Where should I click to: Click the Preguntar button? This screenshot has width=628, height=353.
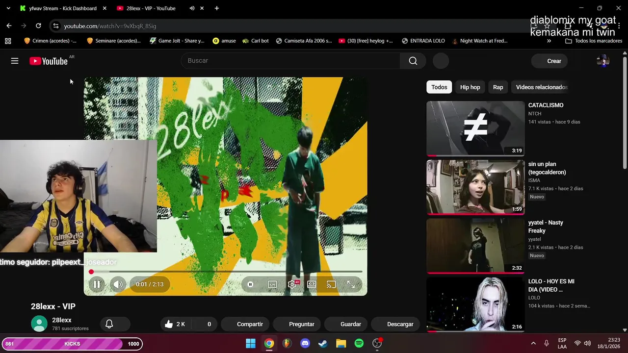pos(298,324)
